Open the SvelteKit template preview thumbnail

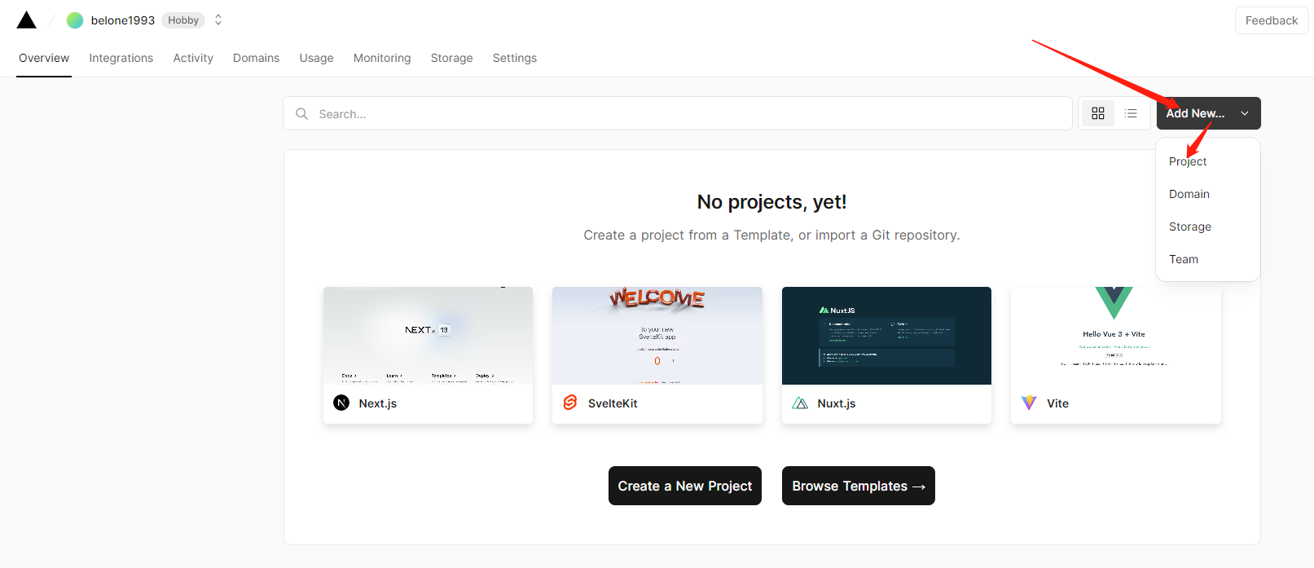click(657, 336)
